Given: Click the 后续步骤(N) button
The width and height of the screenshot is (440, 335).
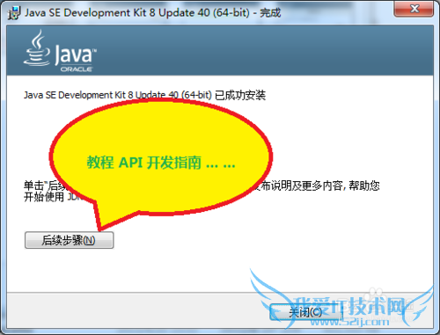Looking at the screenshot, I should 69,240.
